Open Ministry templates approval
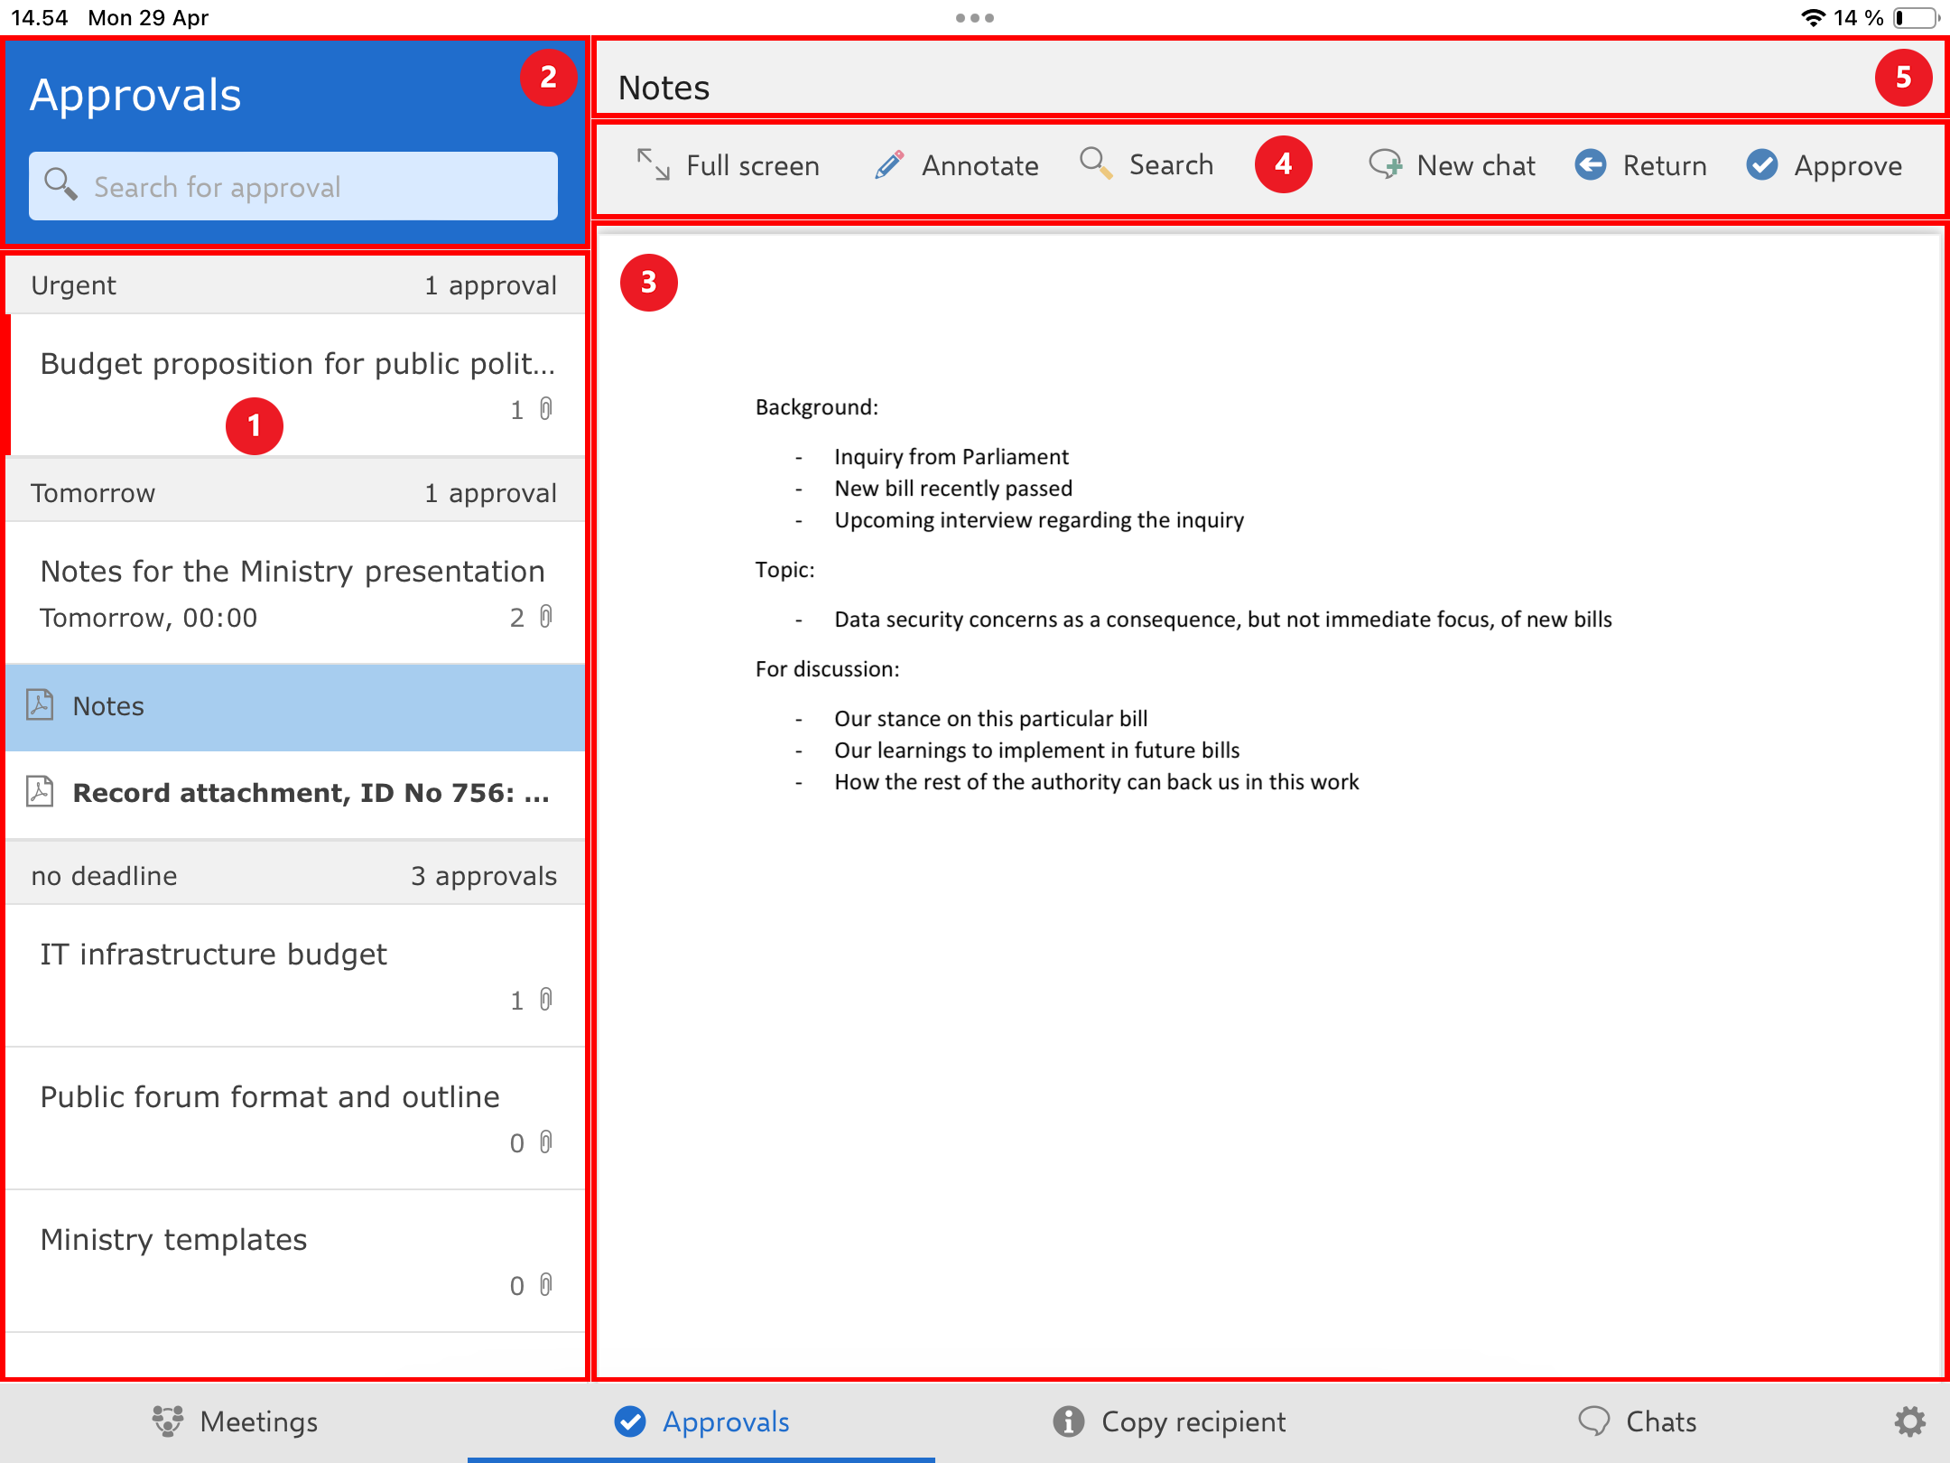1950x1463 pixels. click(x=174, y=1240)
